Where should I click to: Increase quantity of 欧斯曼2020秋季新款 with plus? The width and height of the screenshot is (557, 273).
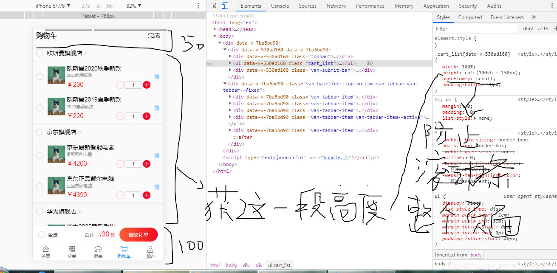(x=147, y=85)
